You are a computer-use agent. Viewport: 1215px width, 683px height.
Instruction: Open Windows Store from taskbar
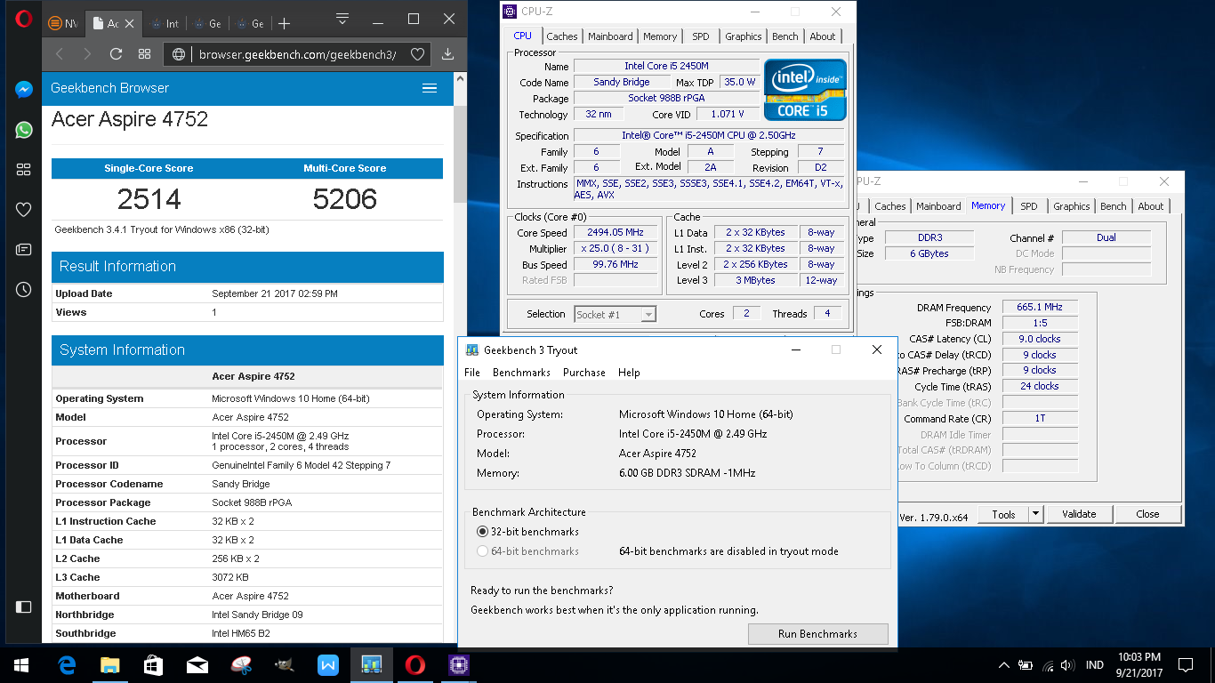coord(153,664)
